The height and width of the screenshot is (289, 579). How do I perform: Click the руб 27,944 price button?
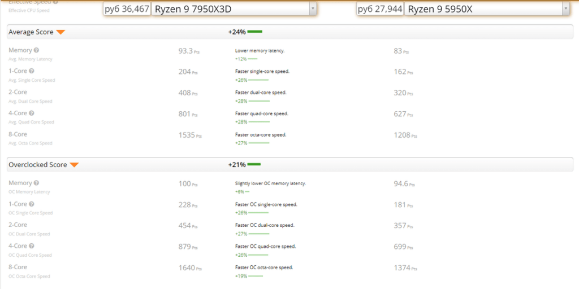tap(380, 9)
